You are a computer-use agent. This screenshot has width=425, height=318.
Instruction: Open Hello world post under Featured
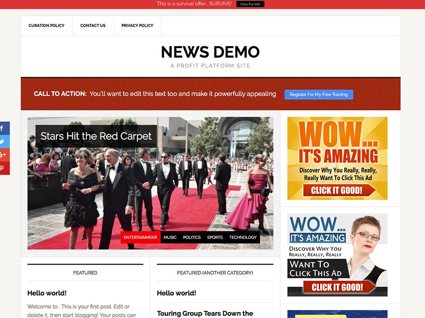(47, 293)
